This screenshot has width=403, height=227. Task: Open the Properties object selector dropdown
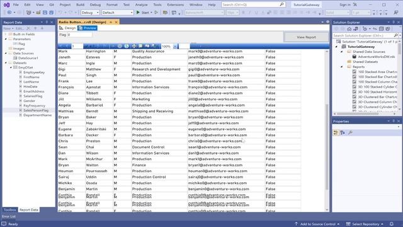(399, 127)
